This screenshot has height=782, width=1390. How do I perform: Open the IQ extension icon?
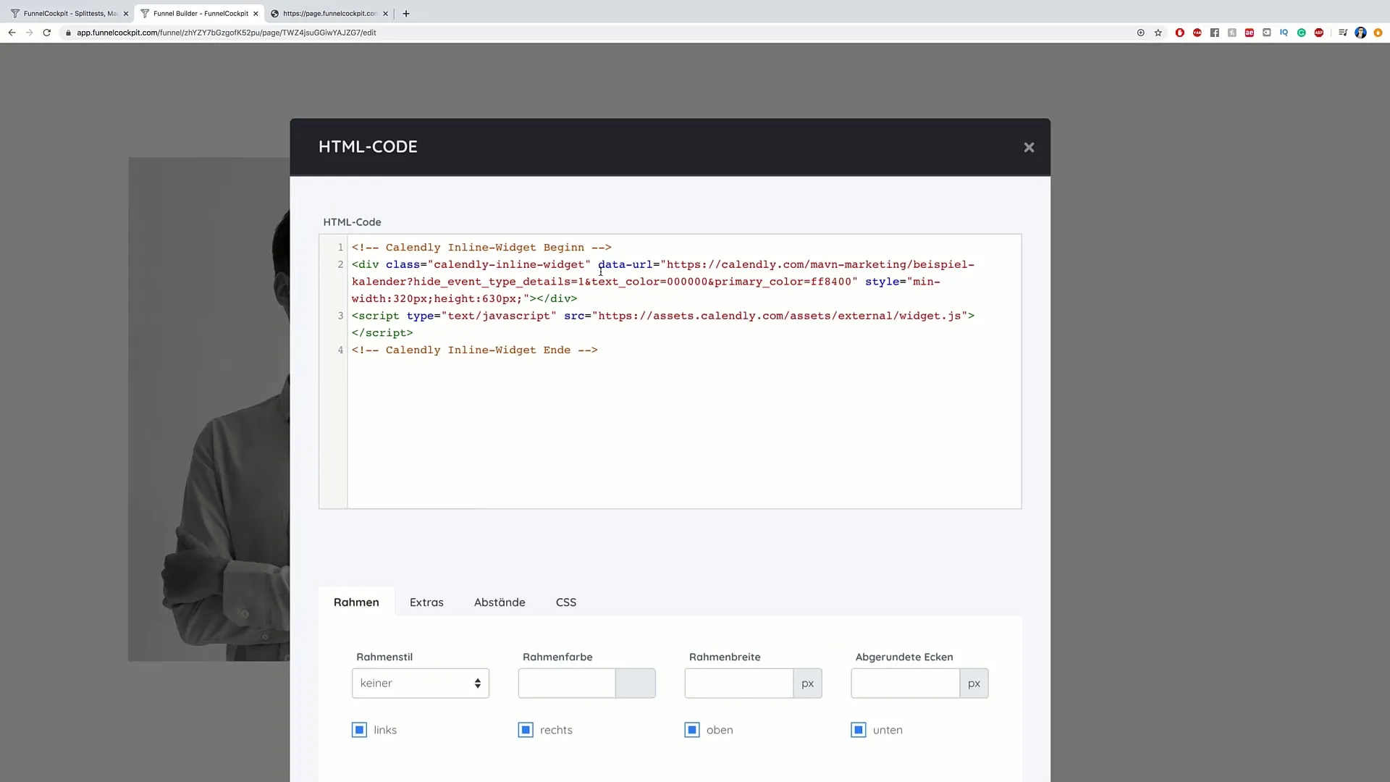pyautogui.click(x=1284, y=33)
